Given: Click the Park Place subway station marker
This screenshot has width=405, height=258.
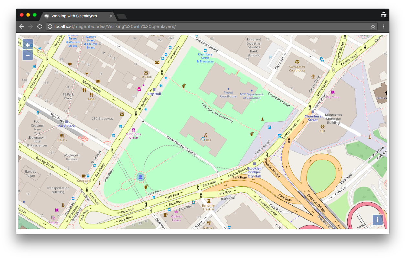Looking at the screenshot, I should (67, 122).
